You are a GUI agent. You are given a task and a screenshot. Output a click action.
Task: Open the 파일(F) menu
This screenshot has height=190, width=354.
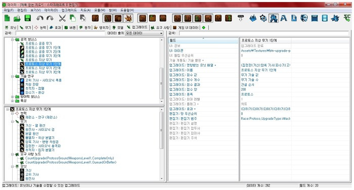[9, 10]
